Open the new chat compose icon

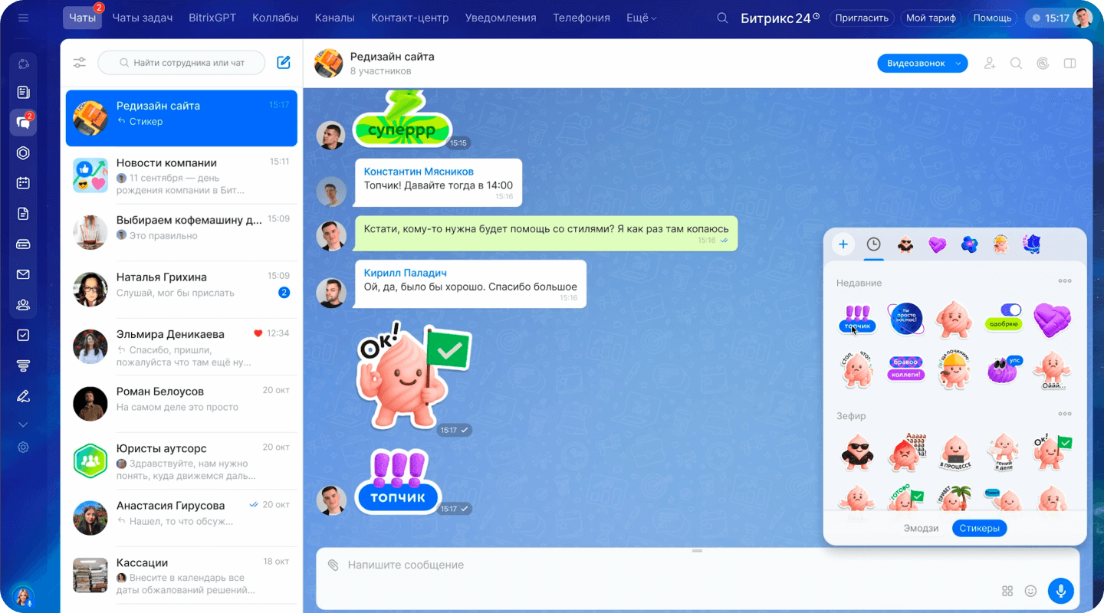pos(284,63)
